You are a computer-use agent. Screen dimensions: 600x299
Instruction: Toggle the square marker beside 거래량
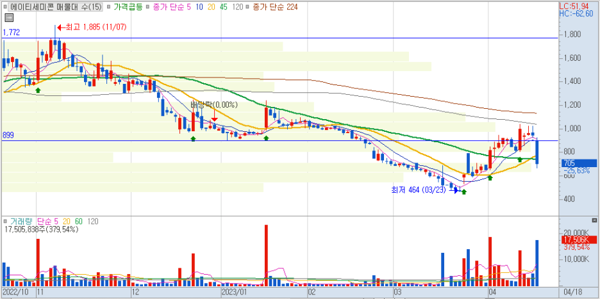(x=6, y=222)
